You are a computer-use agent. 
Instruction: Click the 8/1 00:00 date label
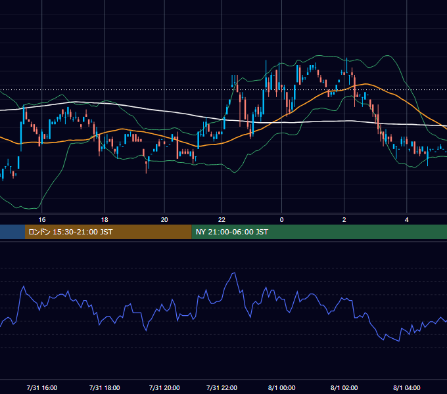(281, 387)
